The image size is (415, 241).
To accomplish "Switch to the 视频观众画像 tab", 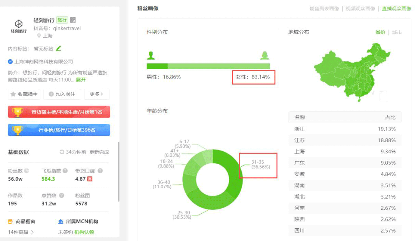I will point(360,8).
